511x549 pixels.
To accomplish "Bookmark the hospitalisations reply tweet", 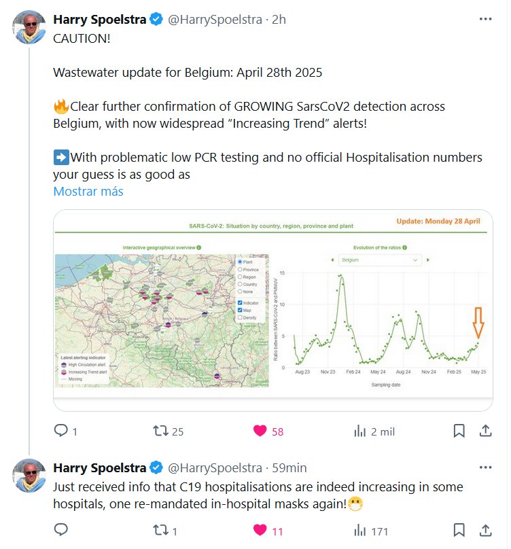I will 459,530.
